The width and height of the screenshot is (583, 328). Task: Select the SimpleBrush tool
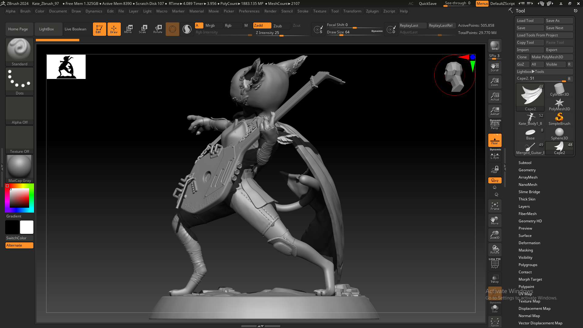(559, 119)
